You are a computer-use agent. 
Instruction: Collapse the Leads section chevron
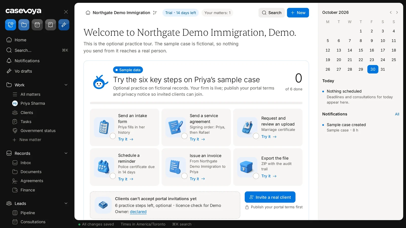coord(66,203)
